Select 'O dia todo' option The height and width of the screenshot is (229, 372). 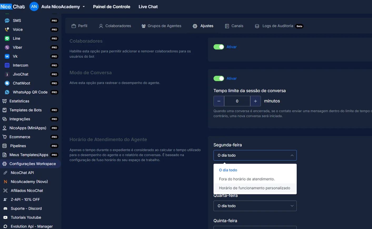click(255, 170)
